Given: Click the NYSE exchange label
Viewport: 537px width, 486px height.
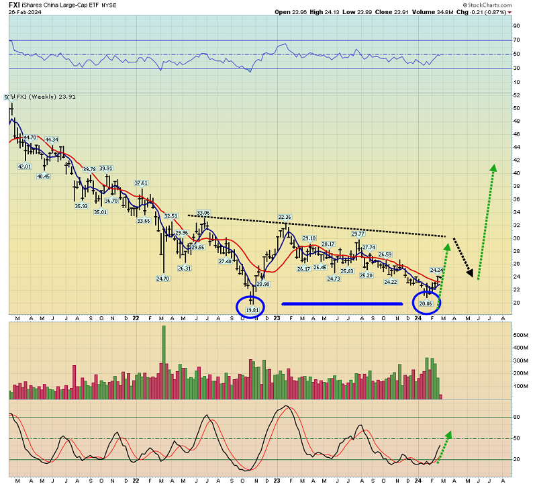Looking at the screenshot, I should click(x=109, y=5).
